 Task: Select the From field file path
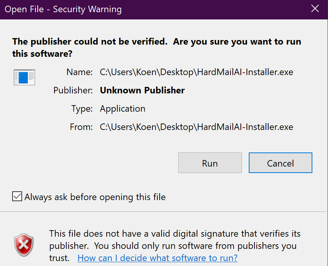click(x=196, y=127)
